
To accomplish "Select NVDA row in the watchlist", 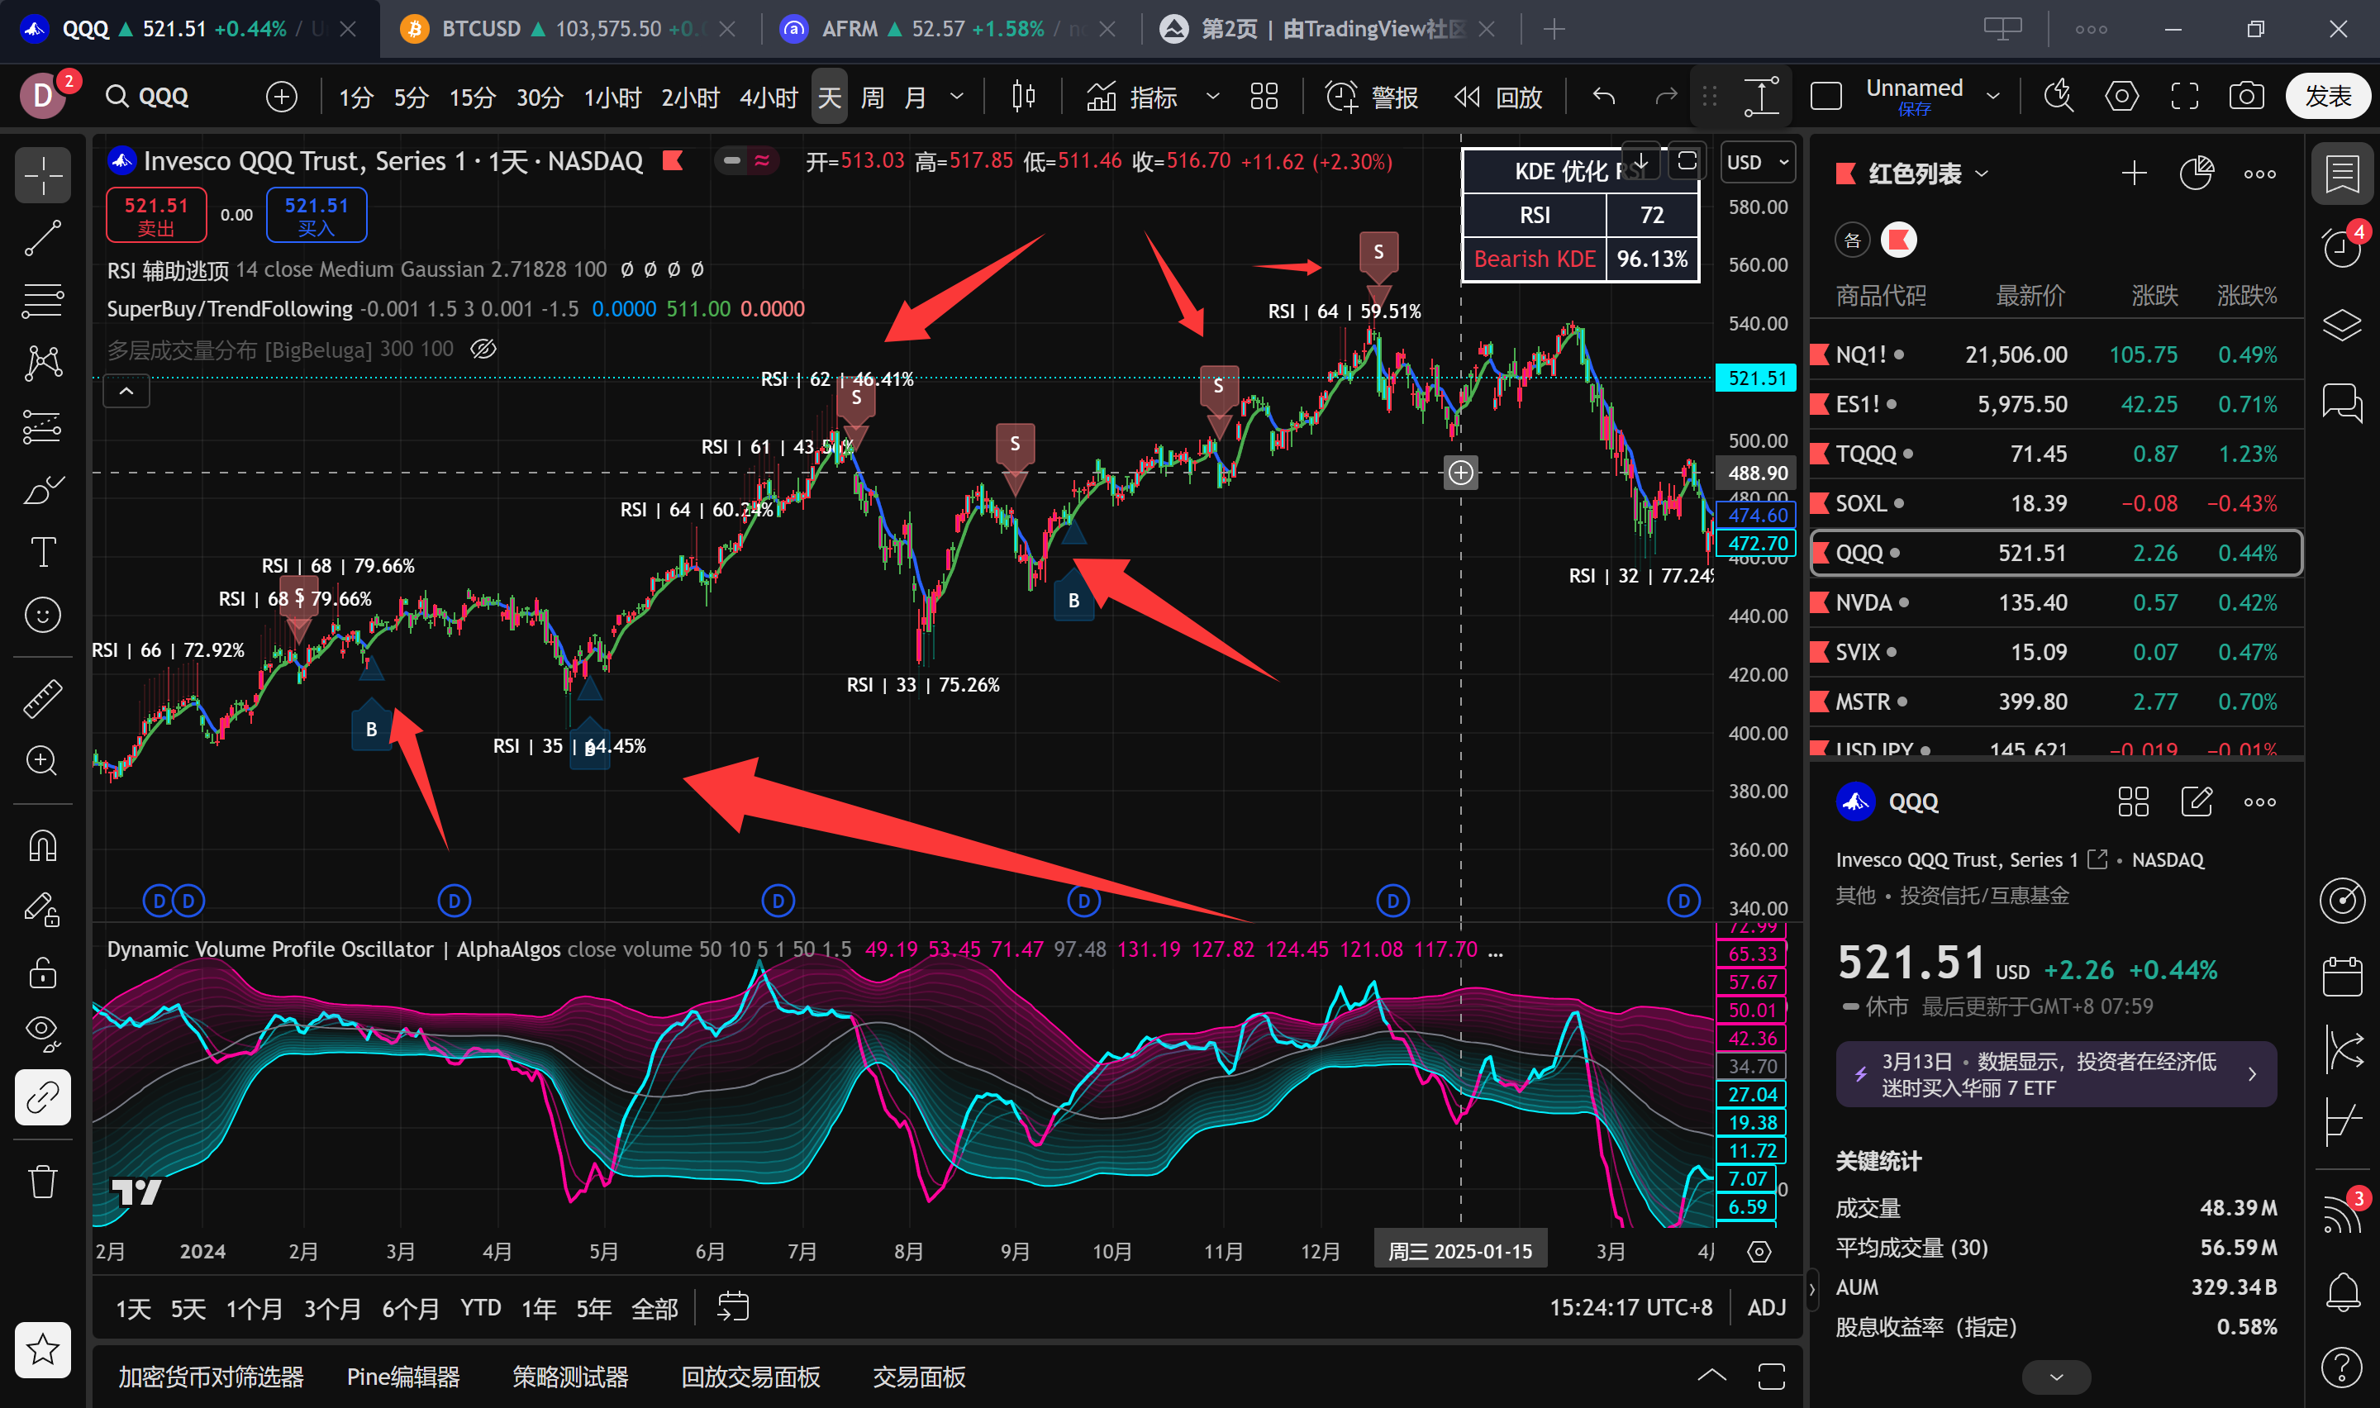I will point(2057,602).
